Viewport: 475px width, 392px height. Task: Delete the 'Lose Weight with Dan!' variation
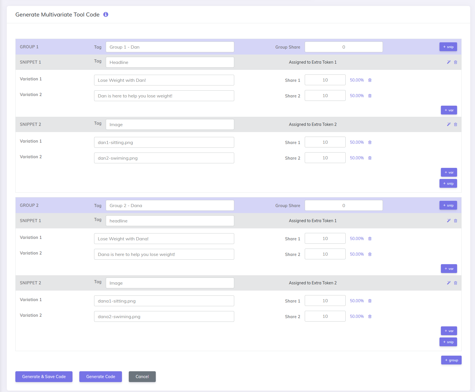(370, 80)
